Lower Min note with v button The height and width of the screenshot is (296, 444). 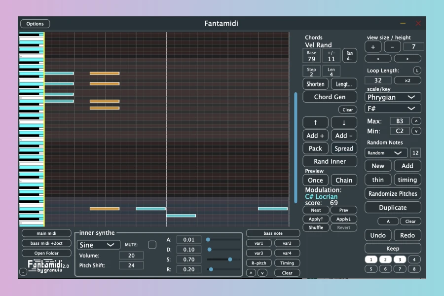tap(416, 131)
